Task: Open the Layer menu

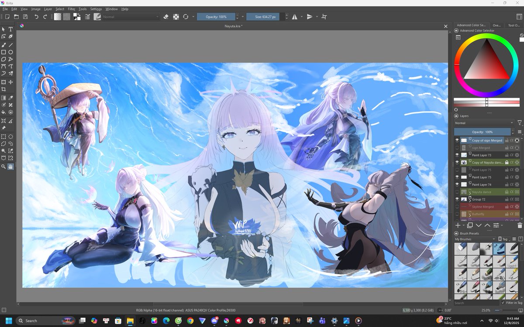Action: 48,9
